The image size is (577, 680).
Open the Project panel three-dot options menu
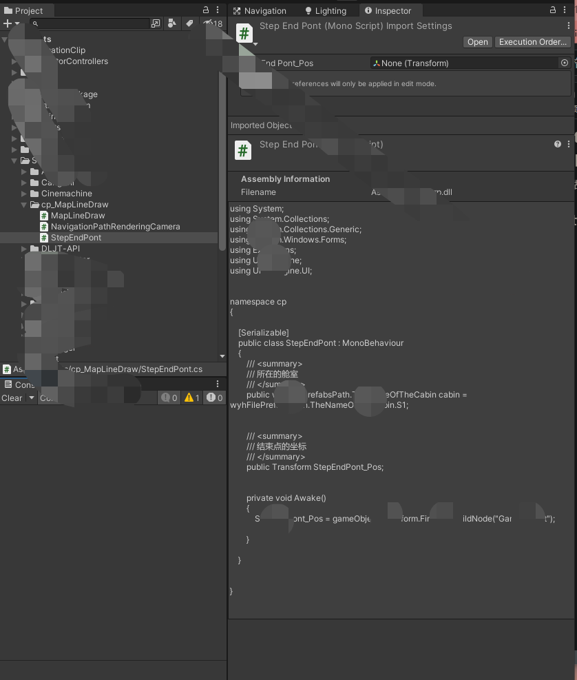pos(218,10)
